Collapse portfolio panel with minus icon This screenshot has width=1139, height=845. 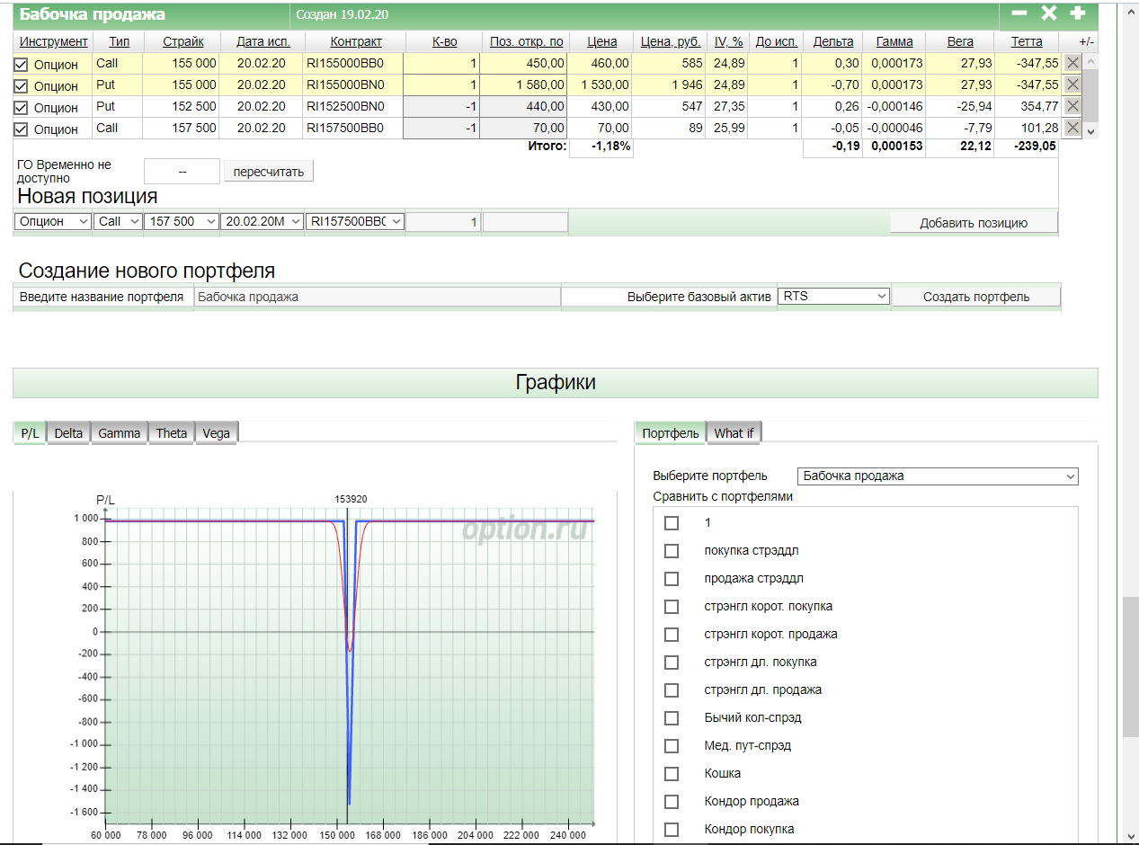1019,13
